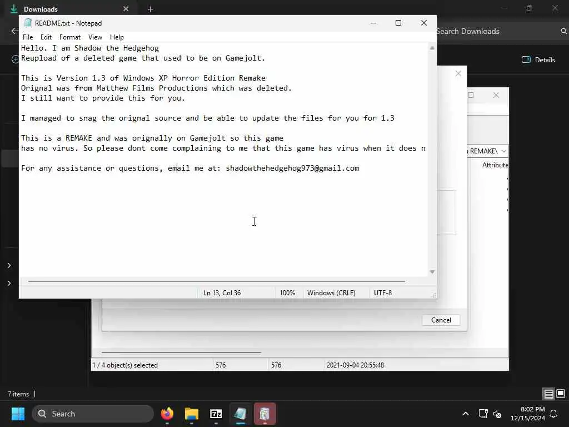Switch Explorer to large thumbnails view icon
Viewport: 569px width, 427px height.
[561, 394]
